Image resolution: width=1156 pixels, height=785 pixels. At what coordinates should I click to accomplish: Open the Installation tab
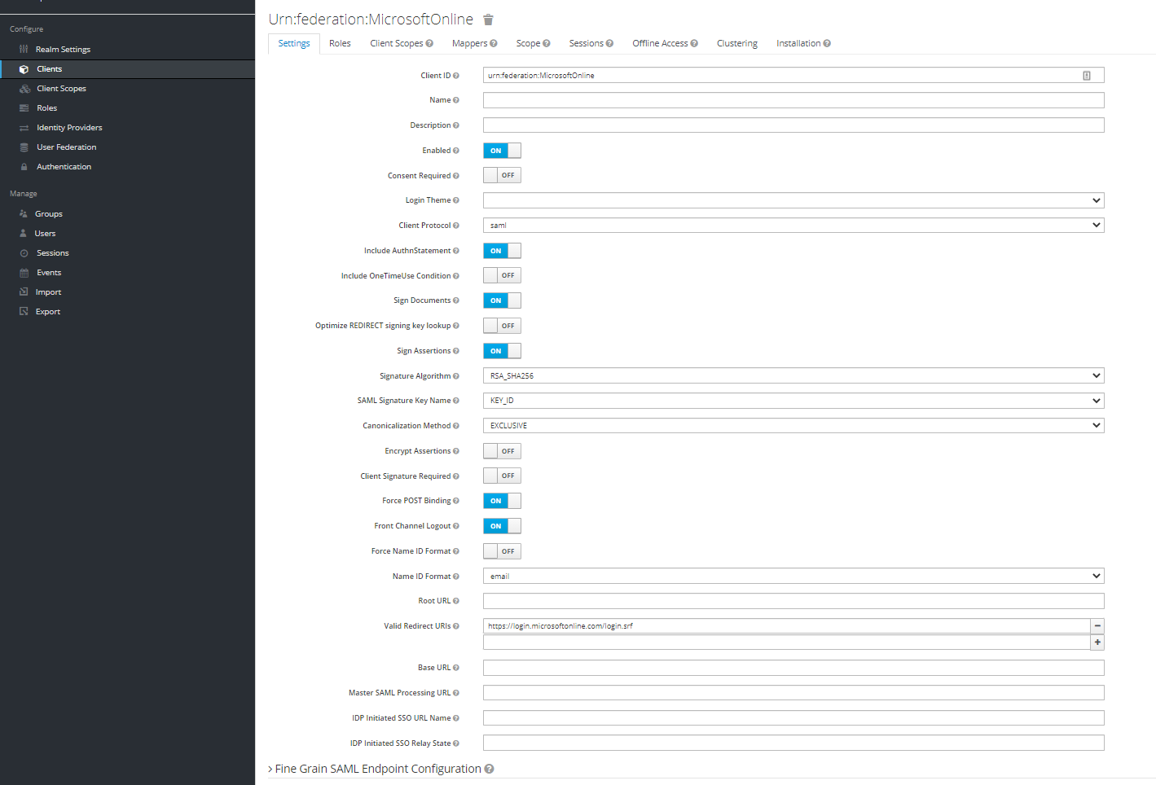pyautogui.click(x=798, y=44)
